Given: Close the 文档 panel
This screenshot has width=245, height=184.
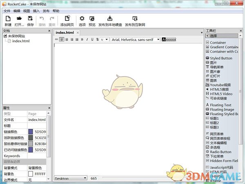Looking at the screenshot, I should [x=49, y=31].
